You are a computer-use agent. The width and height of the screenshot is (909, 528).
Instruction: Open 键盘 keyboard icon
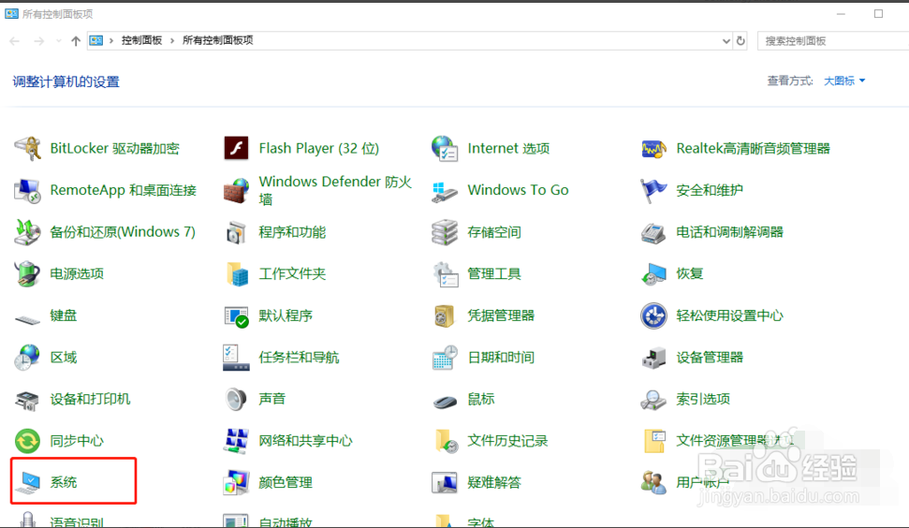click(x=27, y=319)
